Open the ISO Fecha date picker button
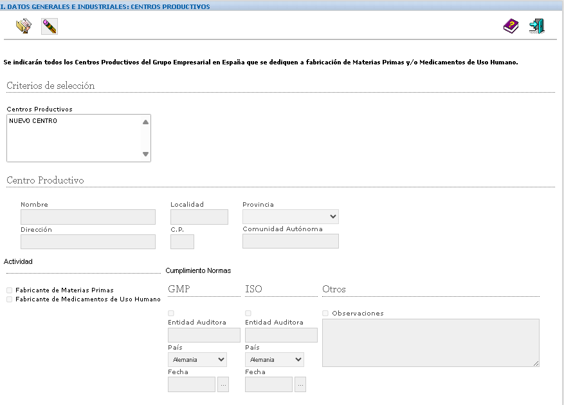The width and height of the screenshot is (564, 405). [300, 384]
